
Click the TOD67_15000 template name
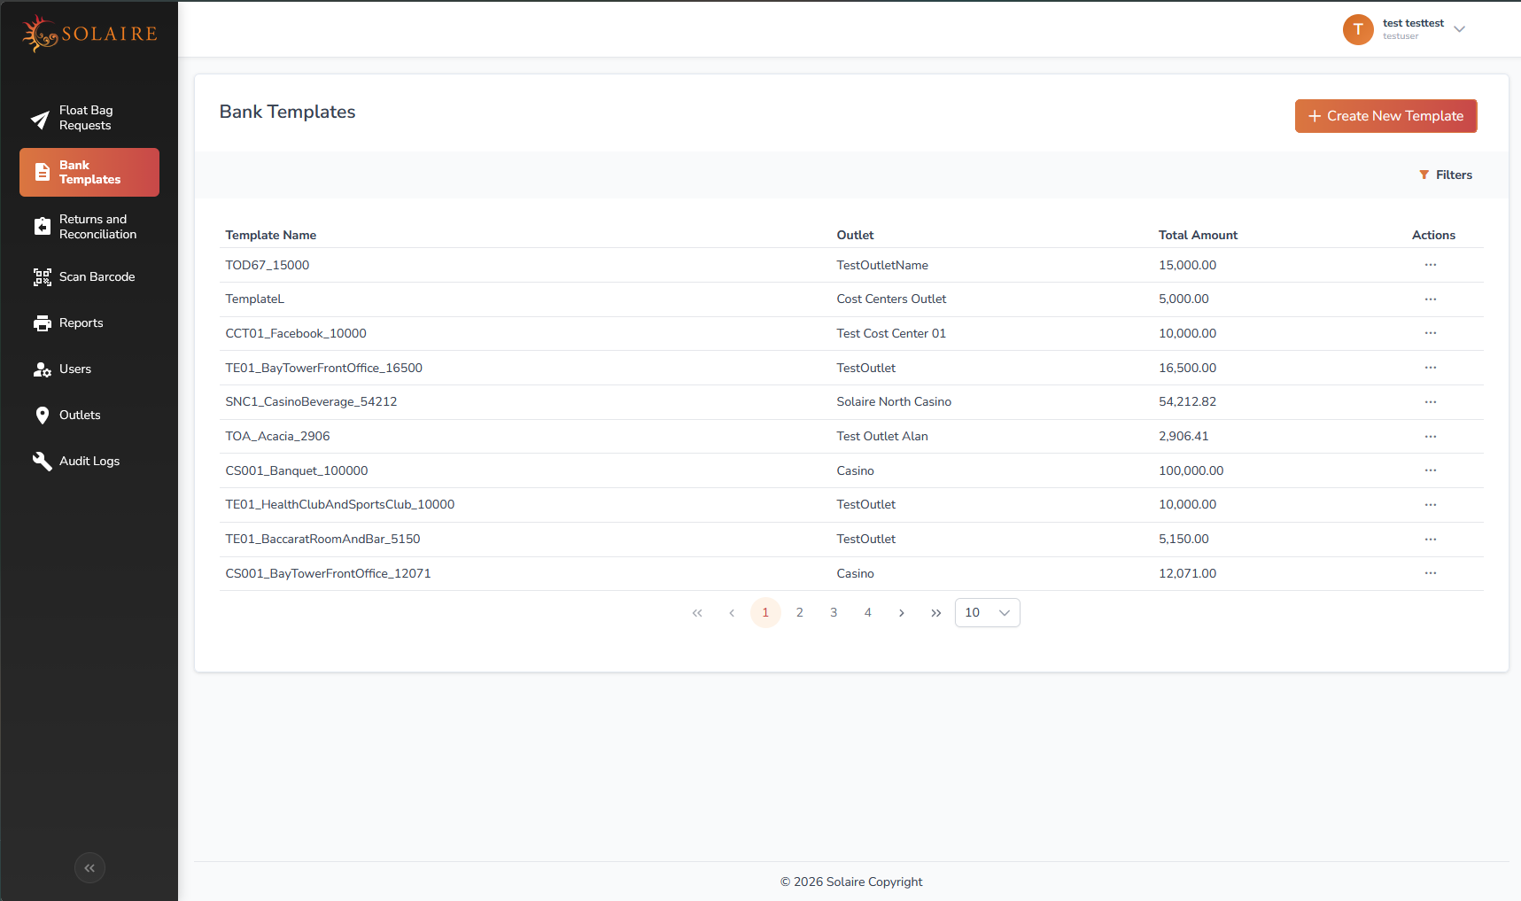click(x=267, y=266)
